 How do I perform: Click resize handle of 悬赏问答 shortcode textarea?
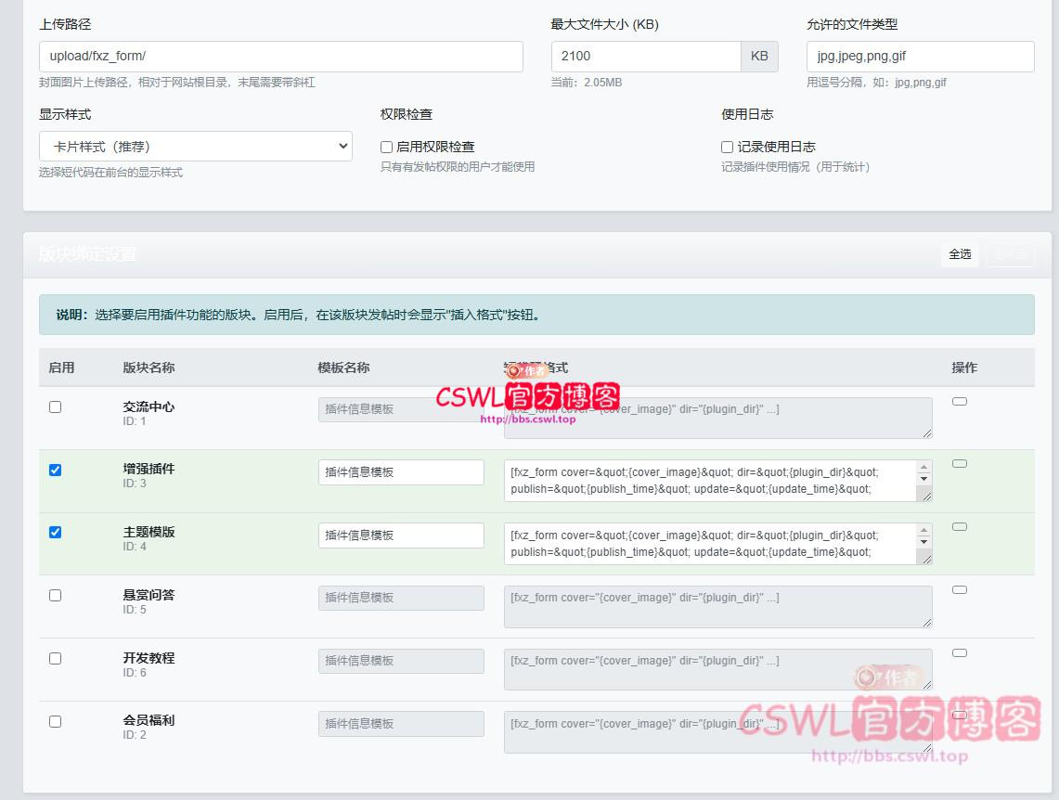924,621
